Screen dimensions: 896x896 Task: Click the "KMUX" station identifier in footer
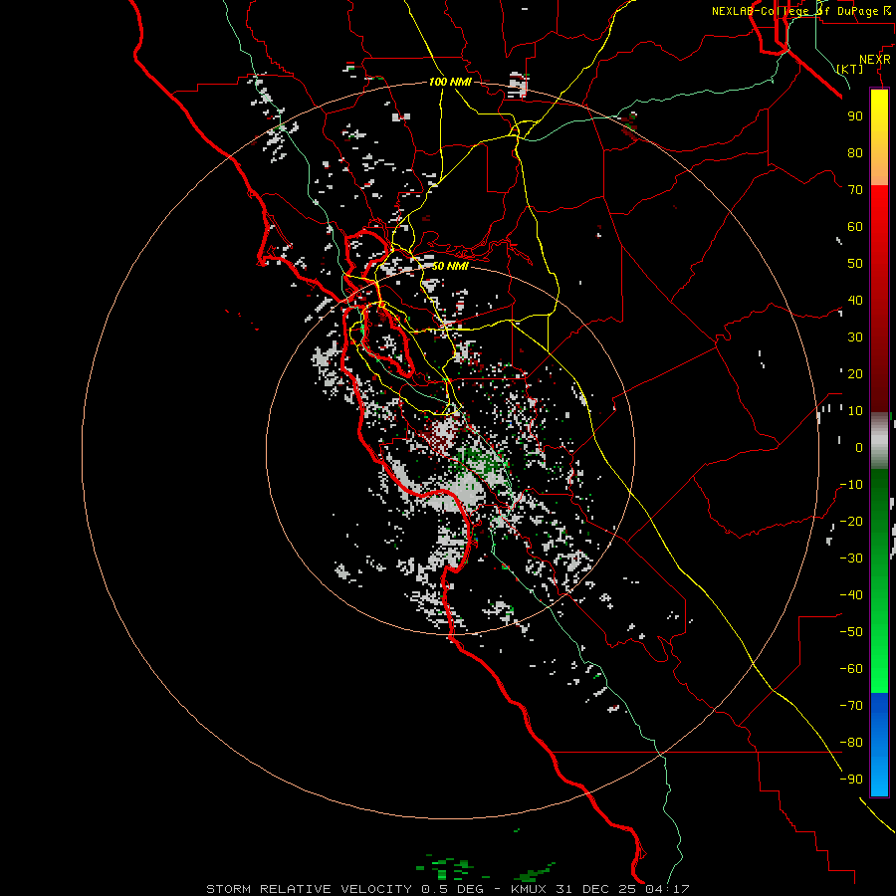pos(530,889)
